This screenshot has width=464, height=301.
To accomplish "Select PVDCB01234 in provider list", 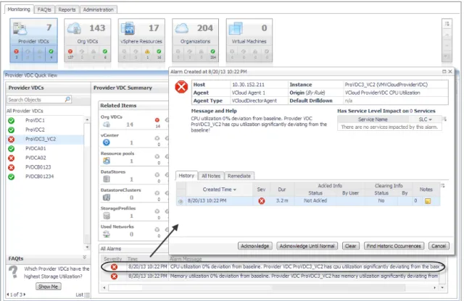I will (40, 177).
